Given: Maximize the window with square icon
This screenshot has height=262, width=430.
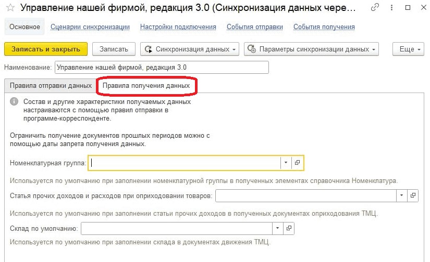Looking at the screenshot, I should [408, 8].
